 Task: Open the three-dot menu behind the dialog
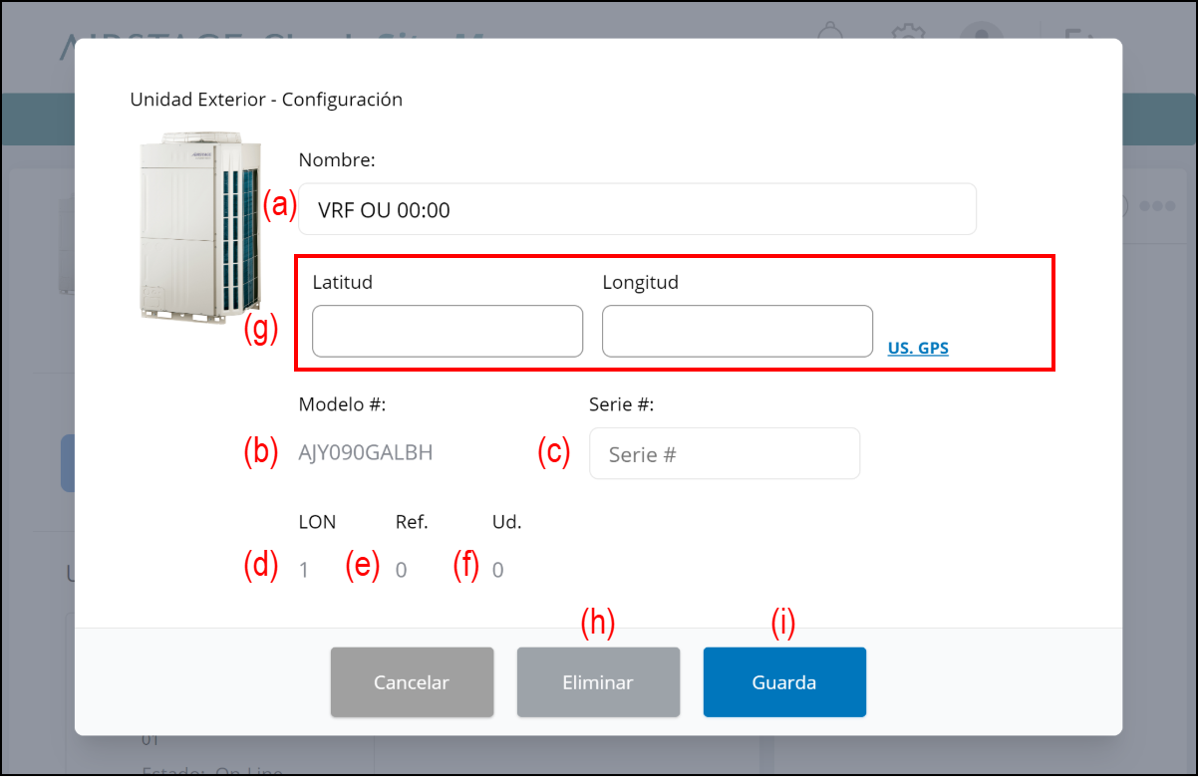tap(1156, 206)
